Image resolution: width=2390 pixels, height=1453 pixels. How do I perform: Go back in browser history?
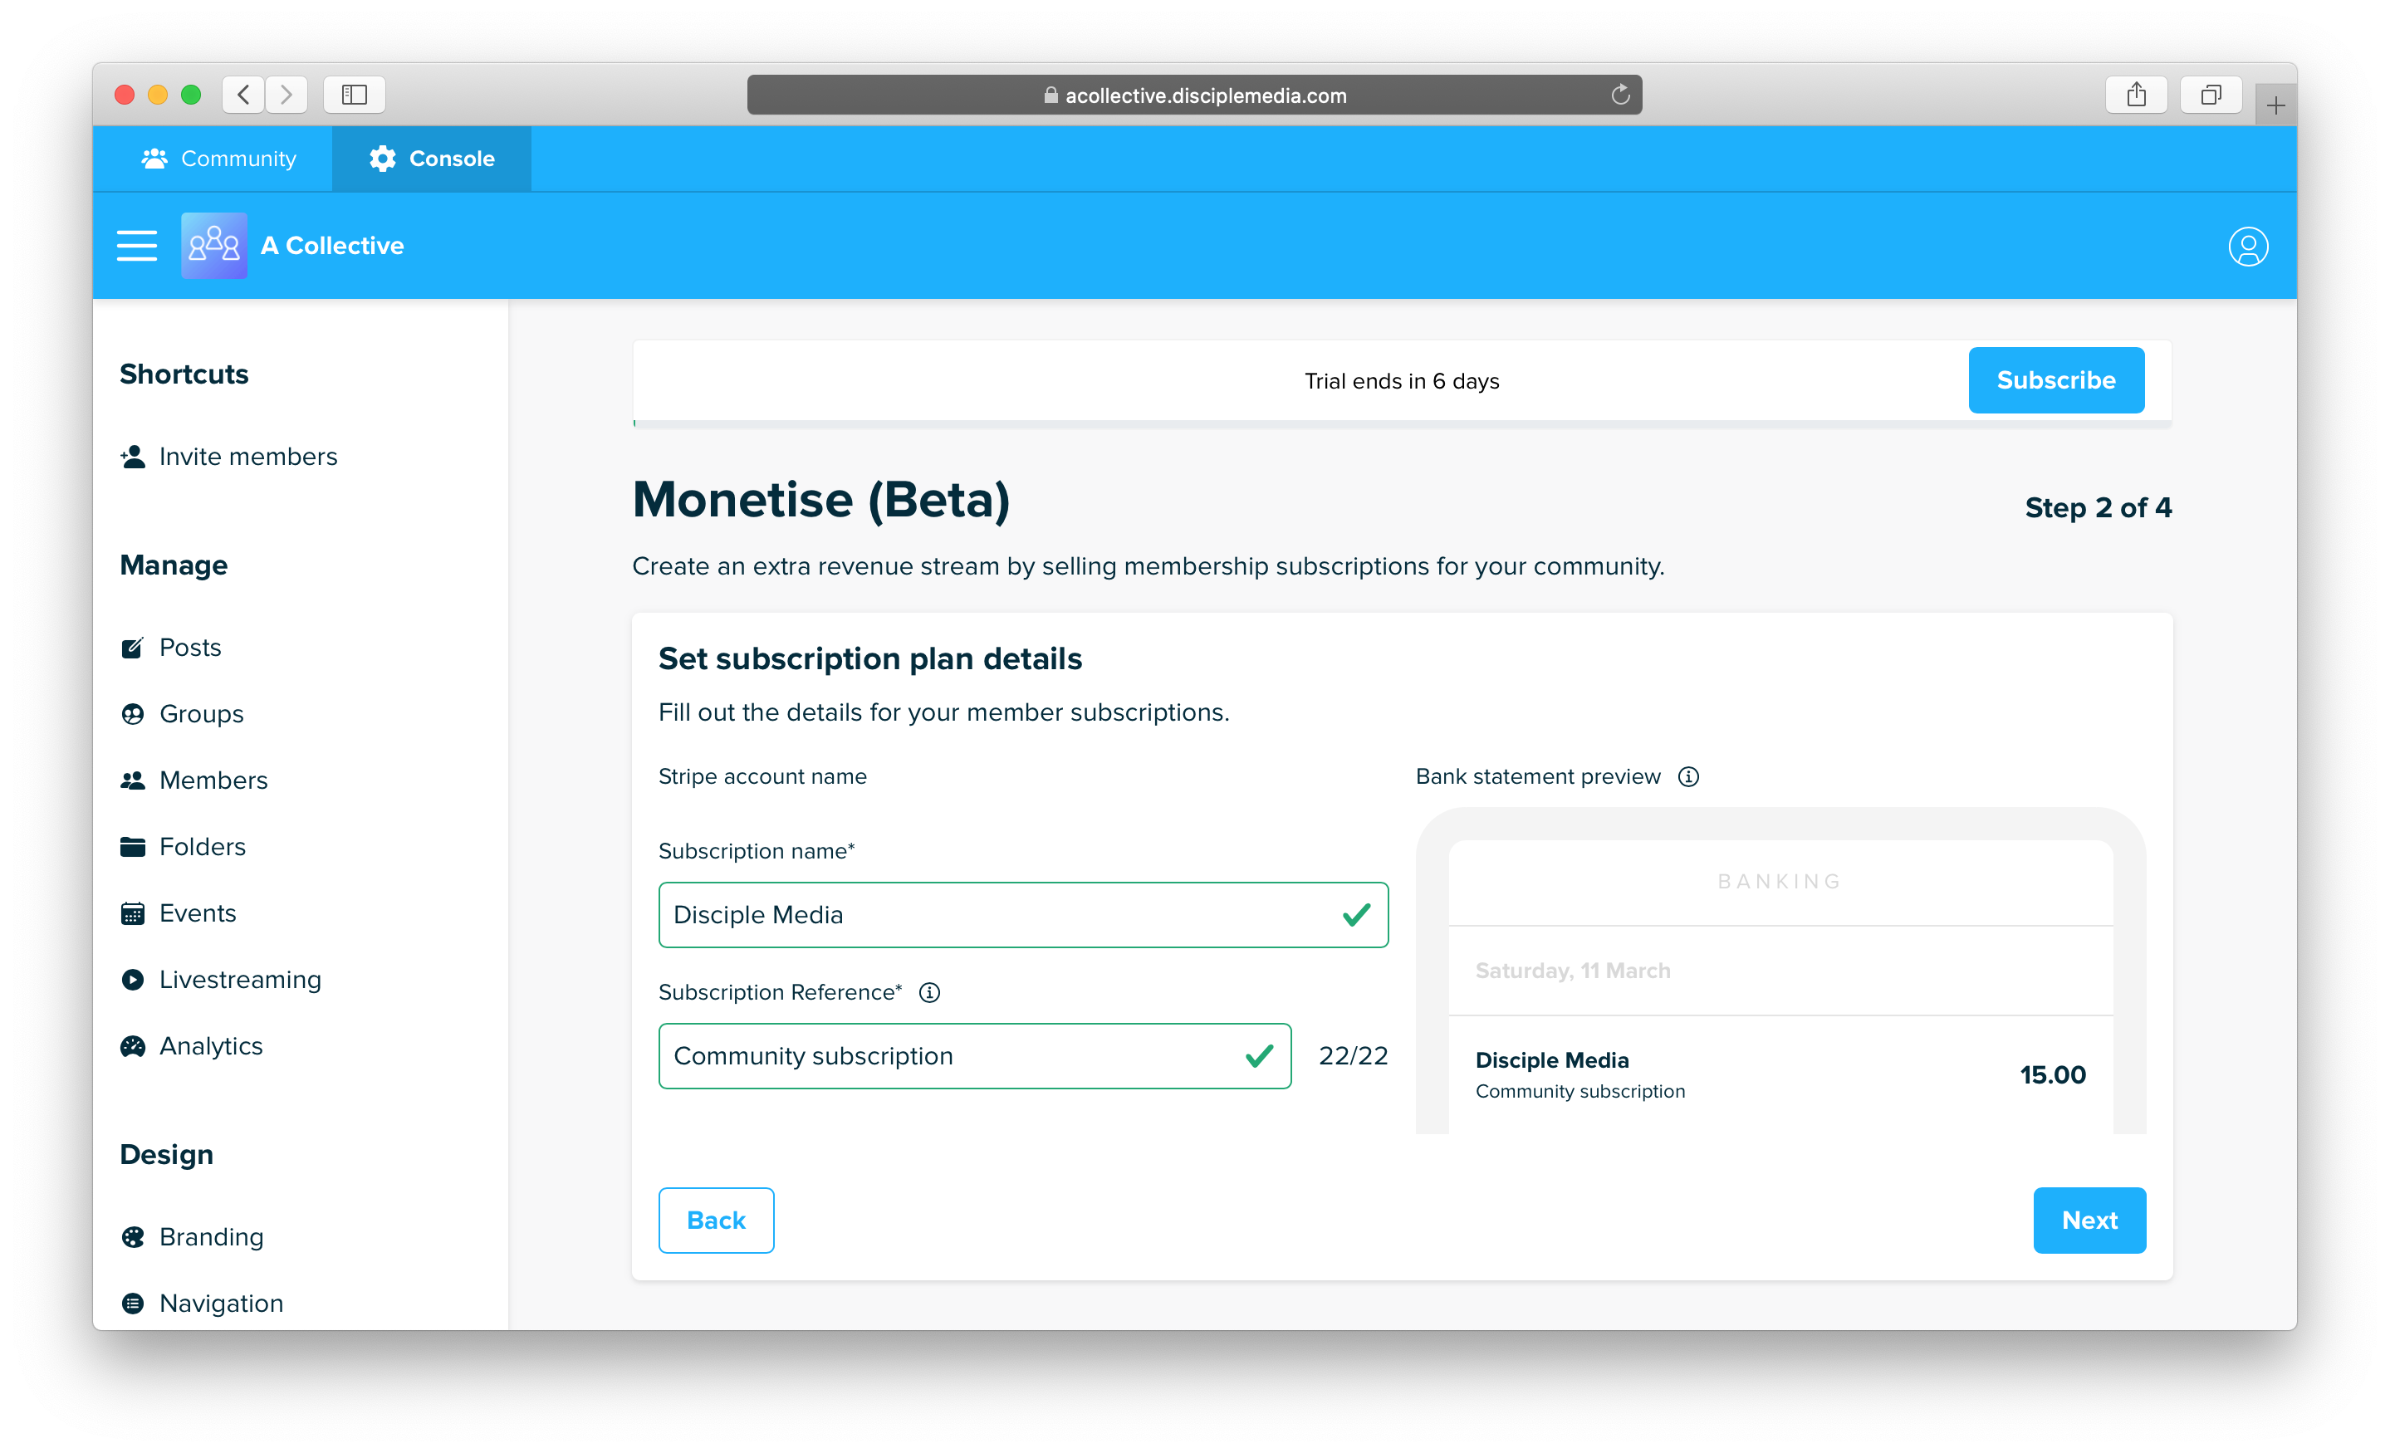pyautogui.click(x=243, y=94)
